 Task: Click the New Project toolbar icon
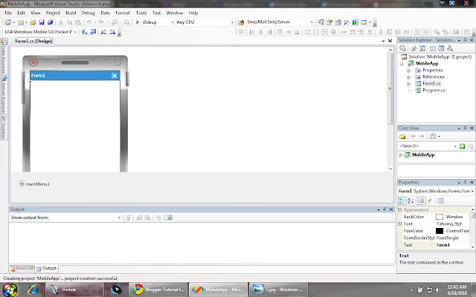7,22
